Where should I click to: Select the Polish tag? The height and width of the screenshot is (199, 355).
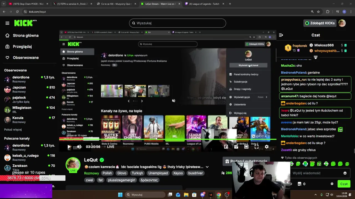[107, 173]
